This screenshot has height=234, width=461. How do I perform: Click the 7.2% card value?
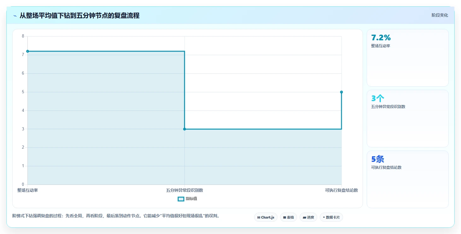coord(381,38)
